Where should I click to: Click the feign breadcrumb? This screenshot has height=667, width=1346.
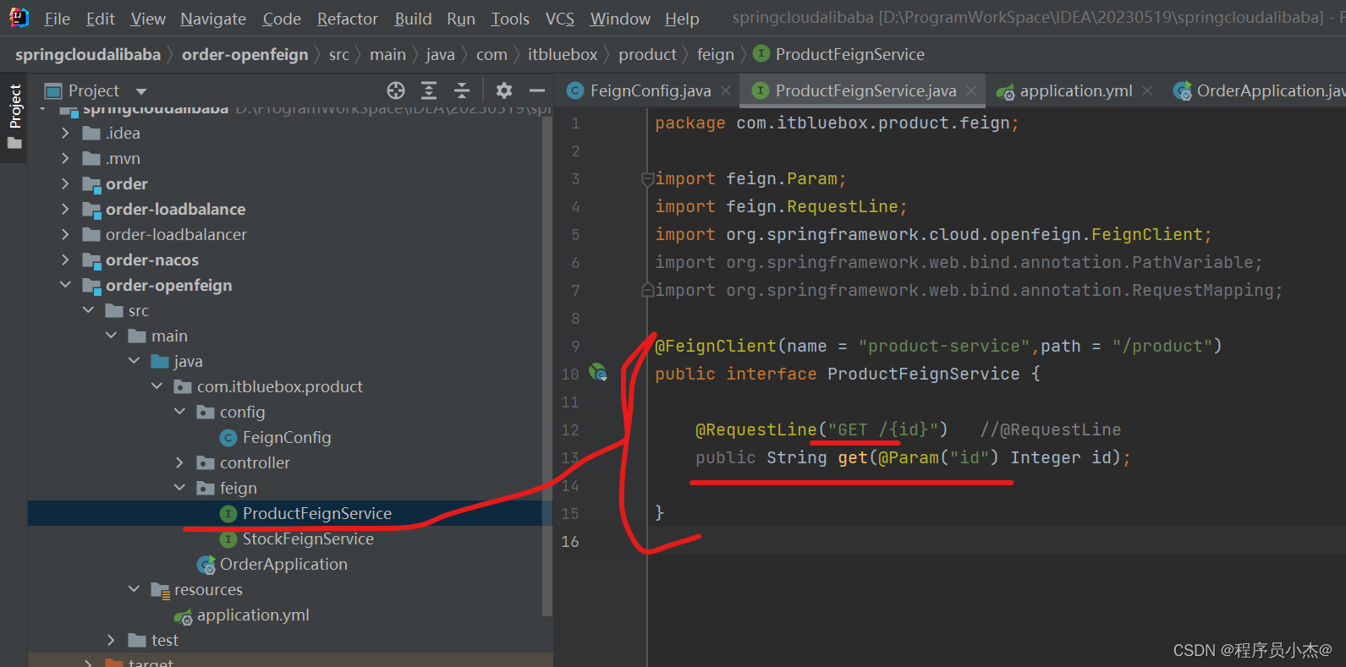716,54
